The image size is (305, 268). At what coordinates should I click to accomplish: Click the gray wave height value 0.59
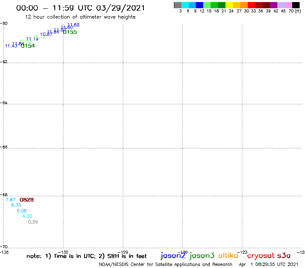point(33,222)
